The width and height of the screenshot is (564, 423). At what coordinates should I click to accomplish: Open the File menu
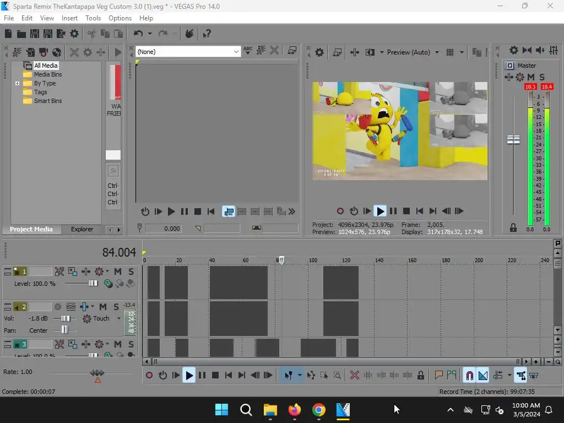tap(9, 18)
